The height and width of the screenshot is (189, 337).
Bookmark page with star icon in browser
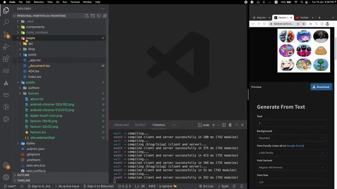pos(304,24)
